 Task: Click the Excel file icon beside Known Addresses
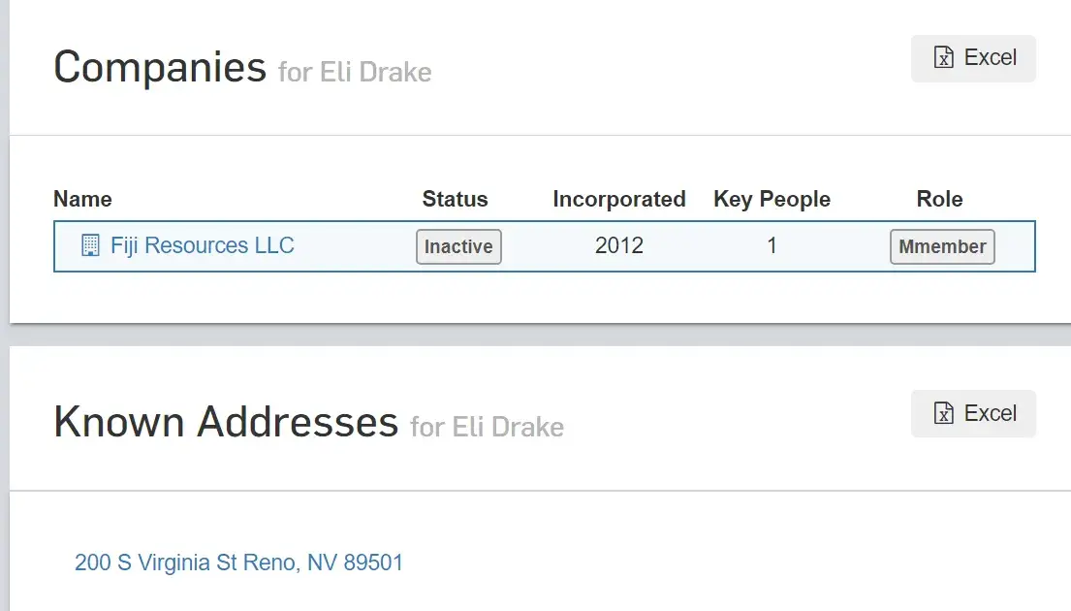(x=943, y=414)
